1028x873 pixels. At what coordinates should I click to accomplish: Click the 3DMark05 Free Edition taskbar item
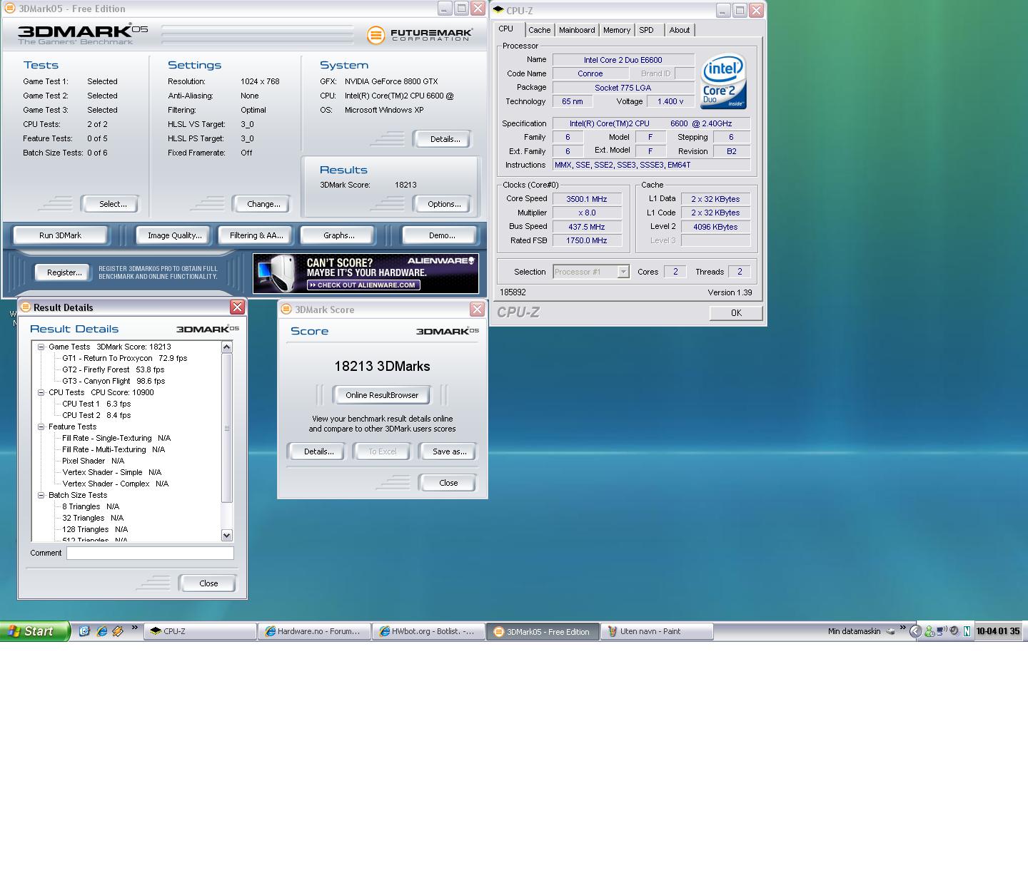[543, 631]
